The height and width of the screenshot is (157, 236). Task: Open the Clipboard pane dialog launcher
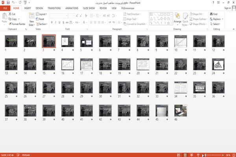[26, 29]
